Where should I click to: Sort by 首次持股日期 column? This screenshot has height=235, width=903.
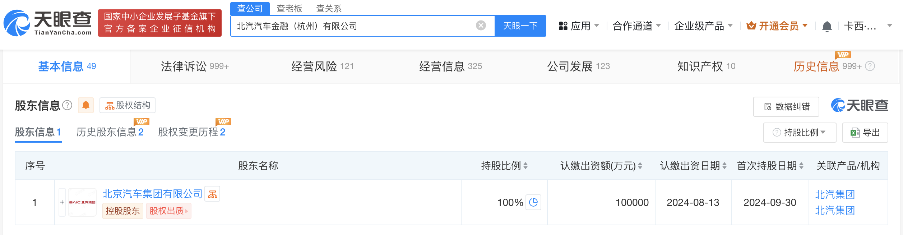(x=801, y=166)
